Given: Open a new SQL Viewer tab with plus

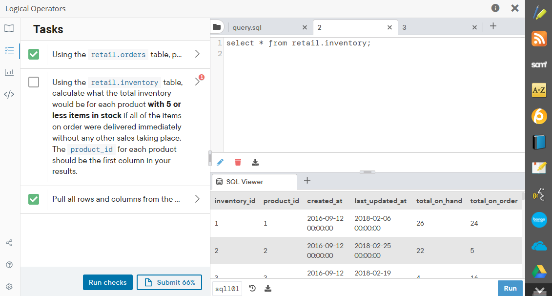Looking at the screenshot, I should (x=307, y=182).
